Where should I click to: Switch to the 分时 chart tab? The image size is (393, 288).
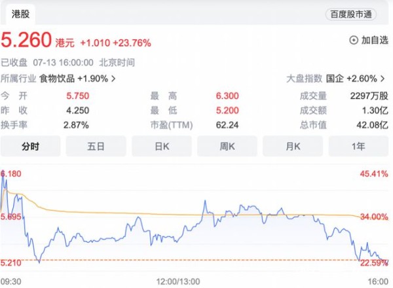tap(30, 146)
